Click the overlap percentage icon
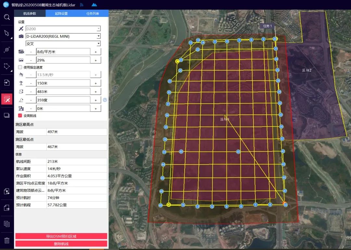This screenshot has height=250, width=351. [x=21, y=60]
